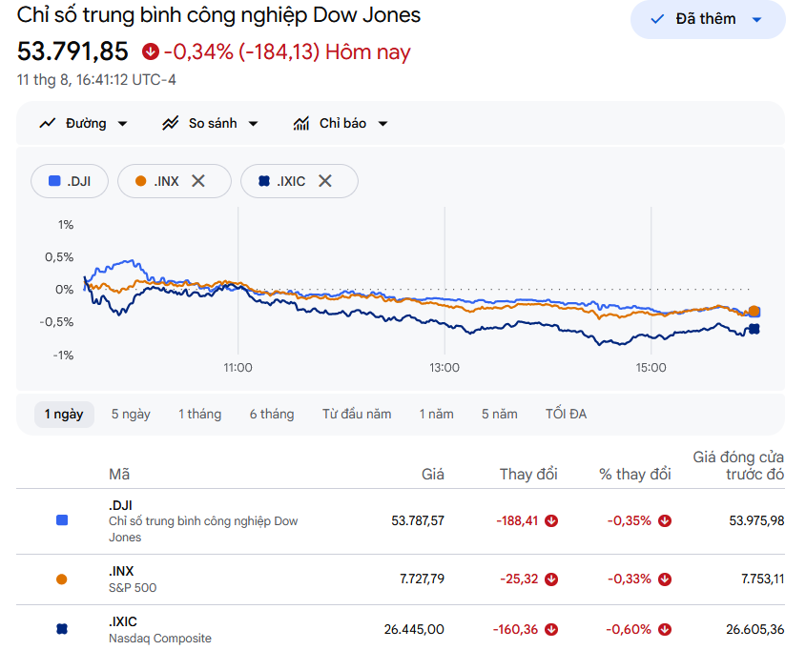Click the red down arrow near -0,34%
The height and width of the screenshot is (650, 806).
coord(151,51)
